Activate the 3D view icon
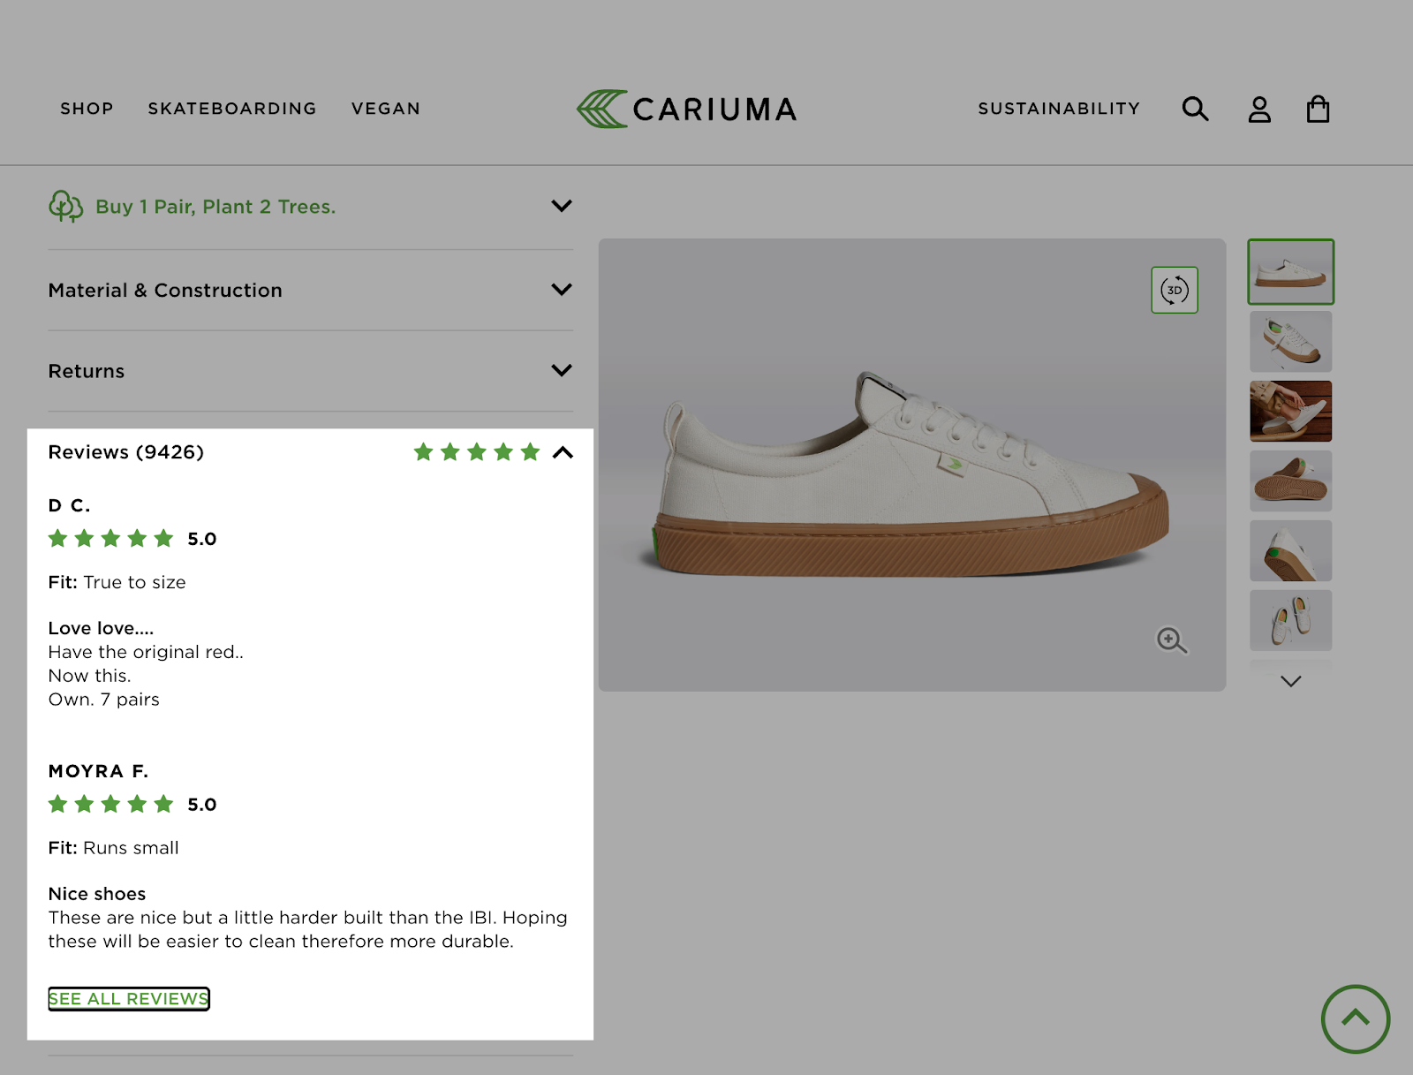Viewport: 1413px width, 1075px height. click(x=1175, y=290)
